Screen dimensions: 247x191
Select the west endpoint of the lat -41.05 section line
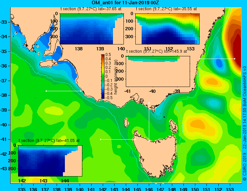(x=100, y=139)
